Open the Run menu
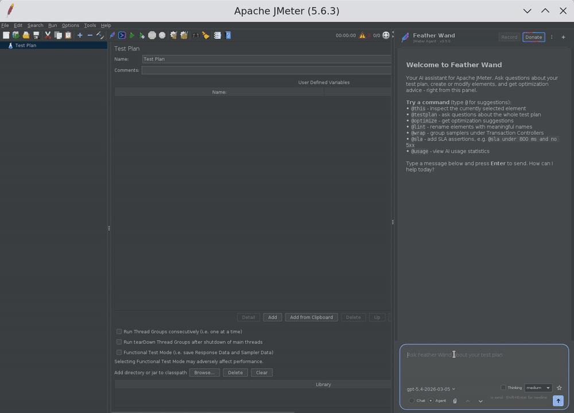 (52, 25)
